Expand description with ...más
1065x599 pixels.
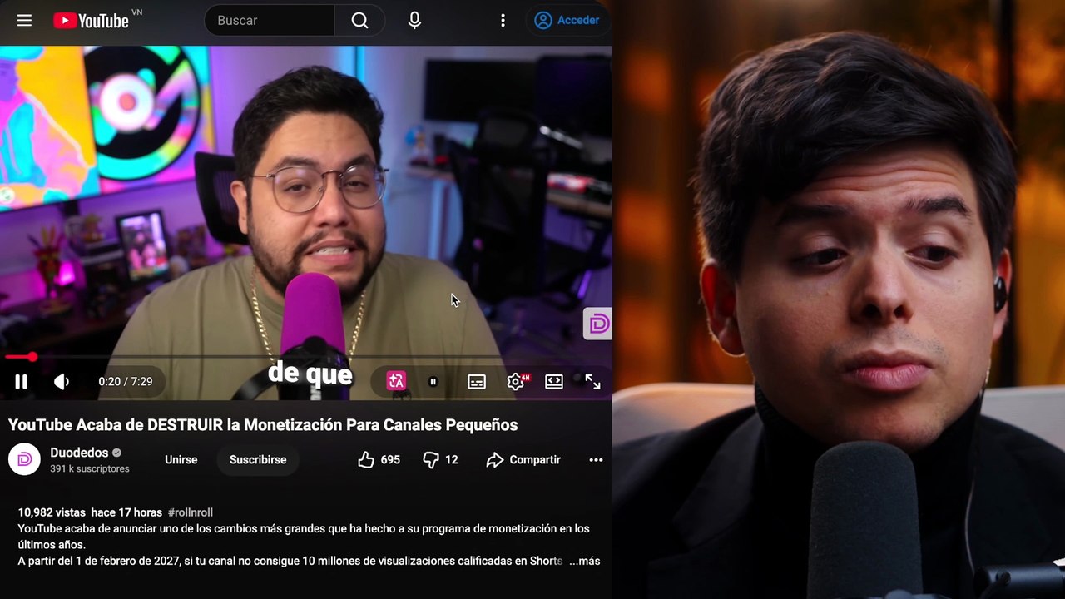pos(584,561)
